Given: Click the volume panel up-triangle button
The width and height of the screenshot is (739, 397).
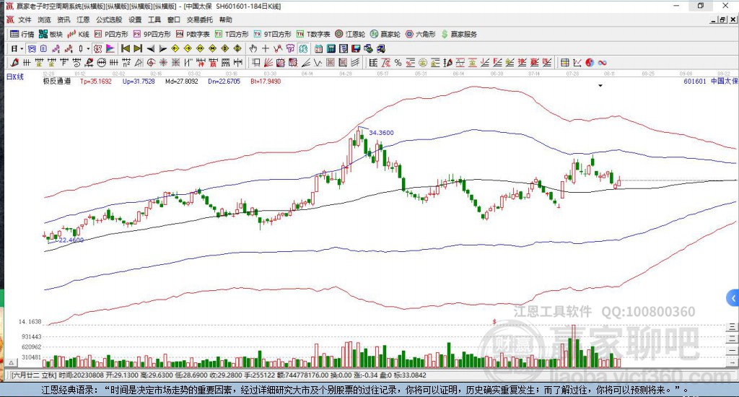Looking at the screenshot, I should click(12, 362).
